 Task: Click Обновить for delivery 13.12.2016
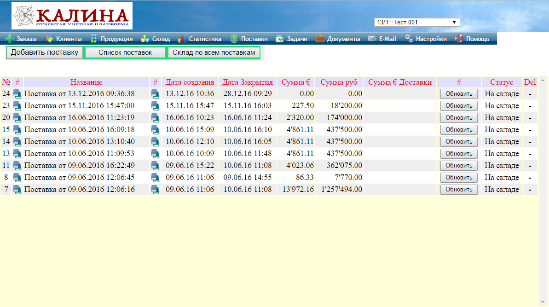pyautogui.click(x=459, y=94)
